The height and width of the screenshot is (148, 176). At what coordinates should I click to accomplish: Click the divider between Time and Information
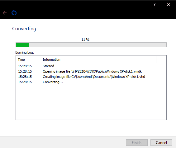(x=41, y=60)
